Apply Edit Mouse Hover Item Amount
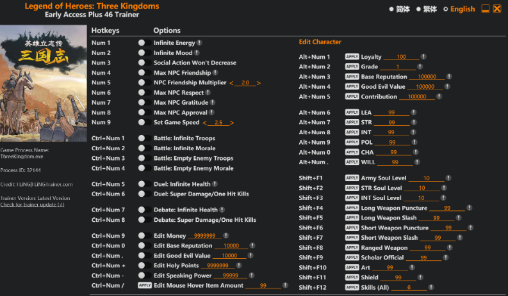Screen dimensions: 508x296 tap(145, 285)
